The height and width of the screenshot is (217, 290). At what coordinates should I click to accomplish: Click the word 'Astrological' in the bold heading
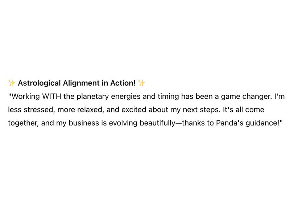pos(39,83)
